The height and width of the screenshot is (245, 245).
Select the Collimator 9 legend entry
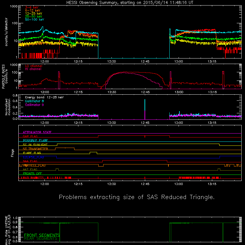pyautogui.click(x=34, y=105)
